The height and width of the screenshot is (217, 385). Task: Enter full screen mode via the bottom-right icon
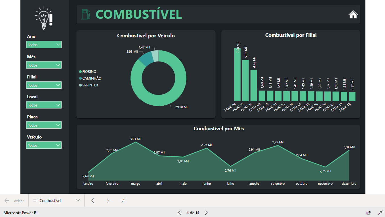click(x=380, y=212)
